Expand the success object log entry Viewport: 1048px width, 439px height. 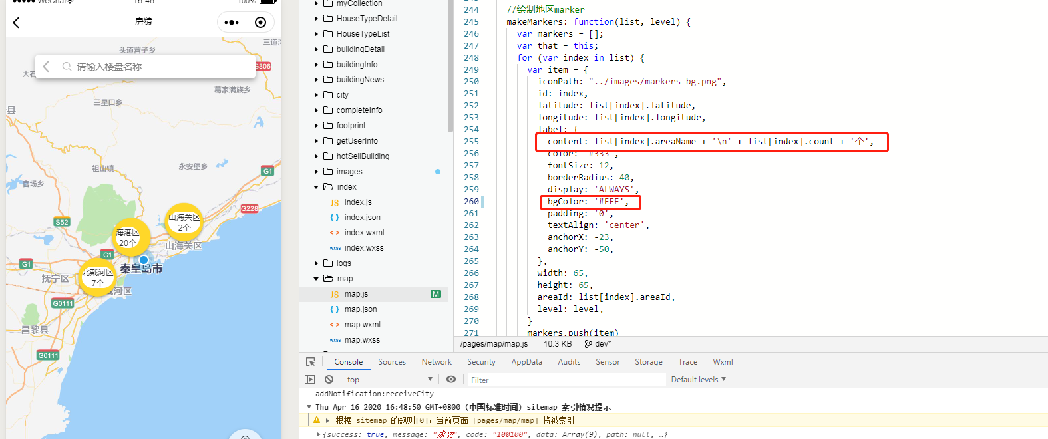pyautogui.click(x=319, y=434)
